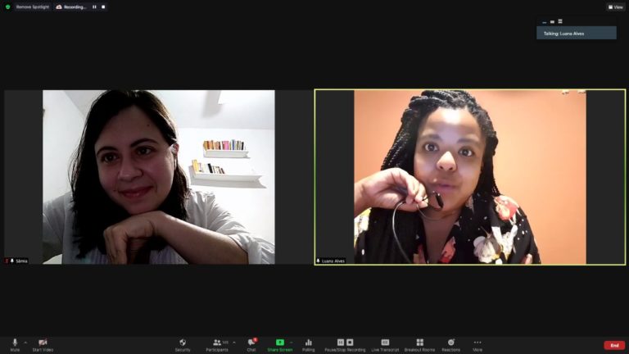
Task: Open the View layout menu
Action: 616,7
